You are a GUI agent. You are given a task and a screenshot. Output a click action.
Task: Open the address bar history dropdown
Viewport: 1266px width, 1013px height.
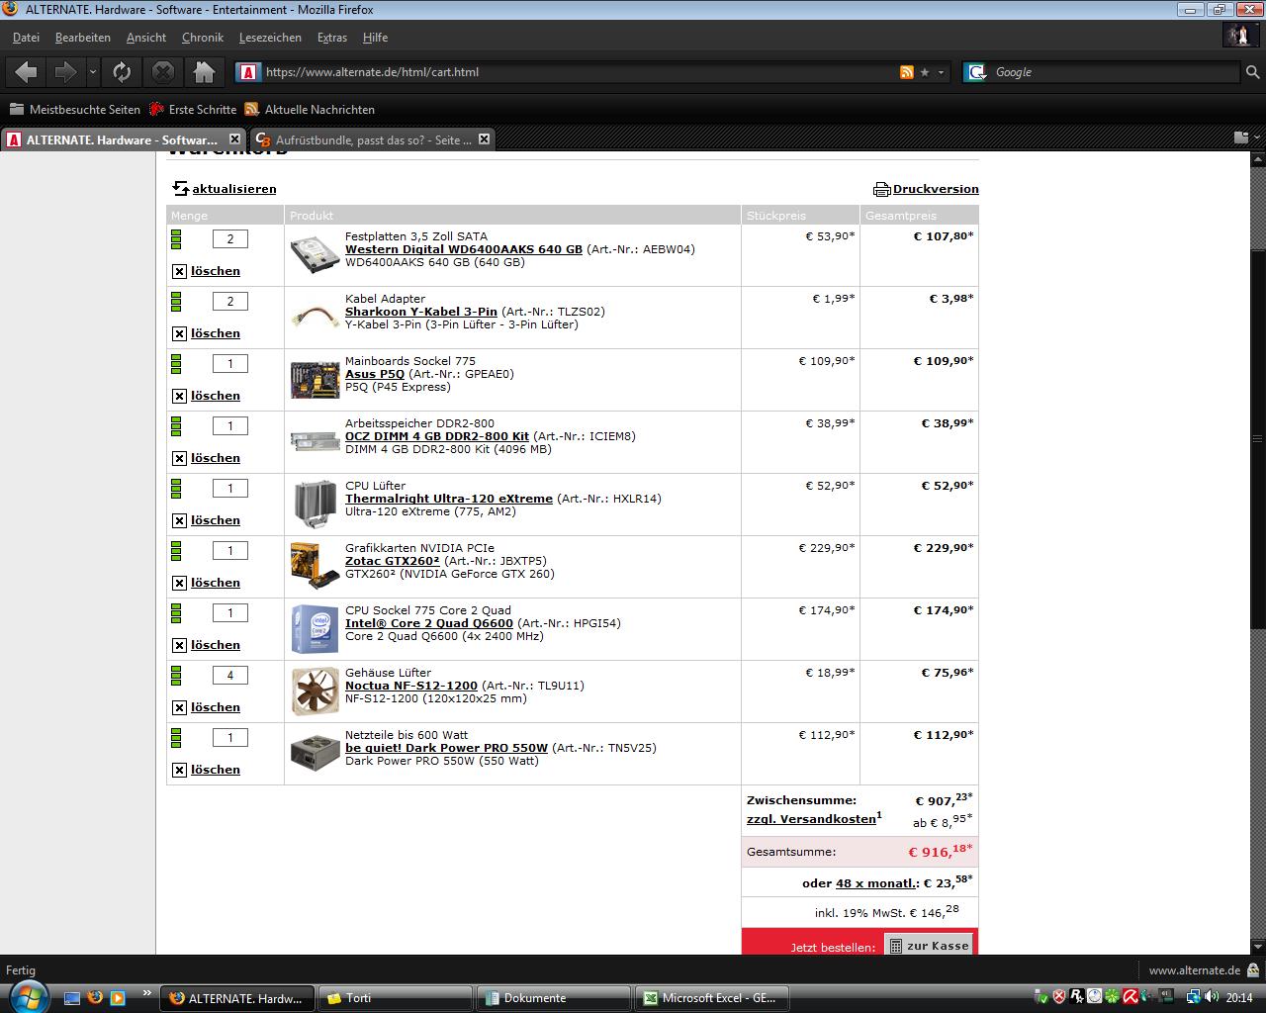(942, 72)
